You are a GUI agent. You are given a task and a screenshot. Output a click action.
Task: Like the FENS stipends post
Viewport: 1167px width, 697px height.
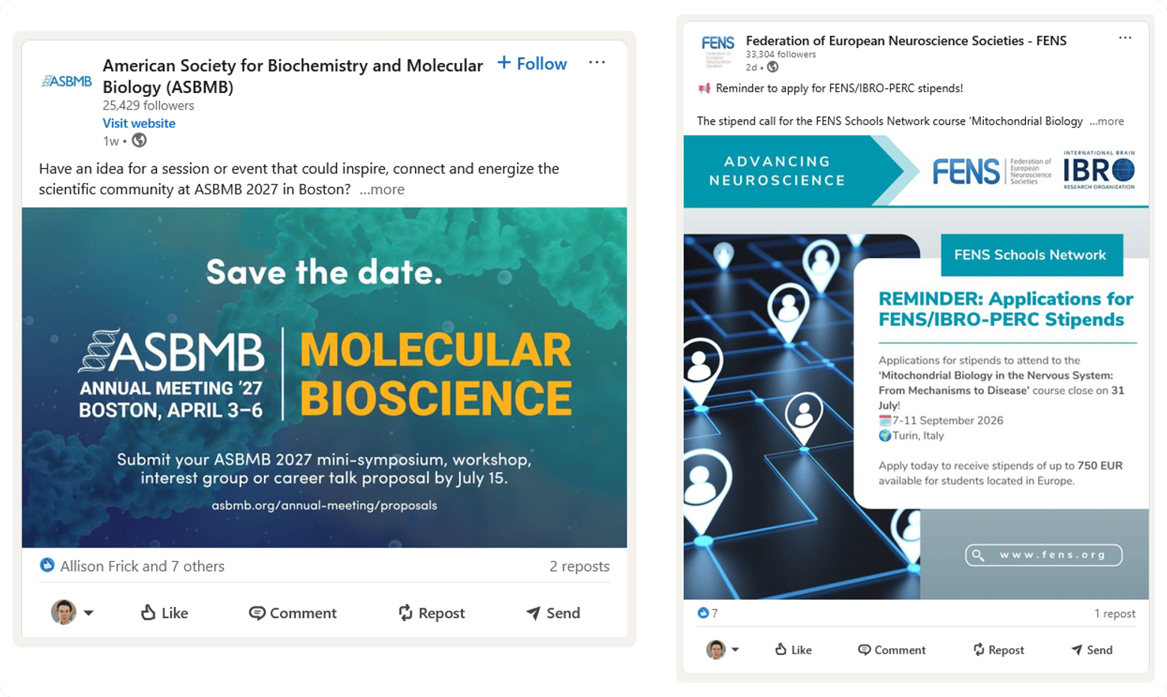point(793,650)
